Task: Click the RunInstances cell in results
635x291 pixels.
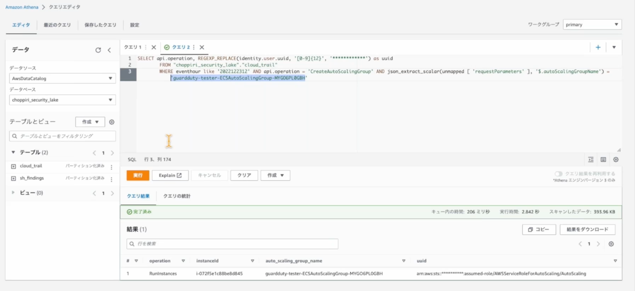Action: pos(163,273)
